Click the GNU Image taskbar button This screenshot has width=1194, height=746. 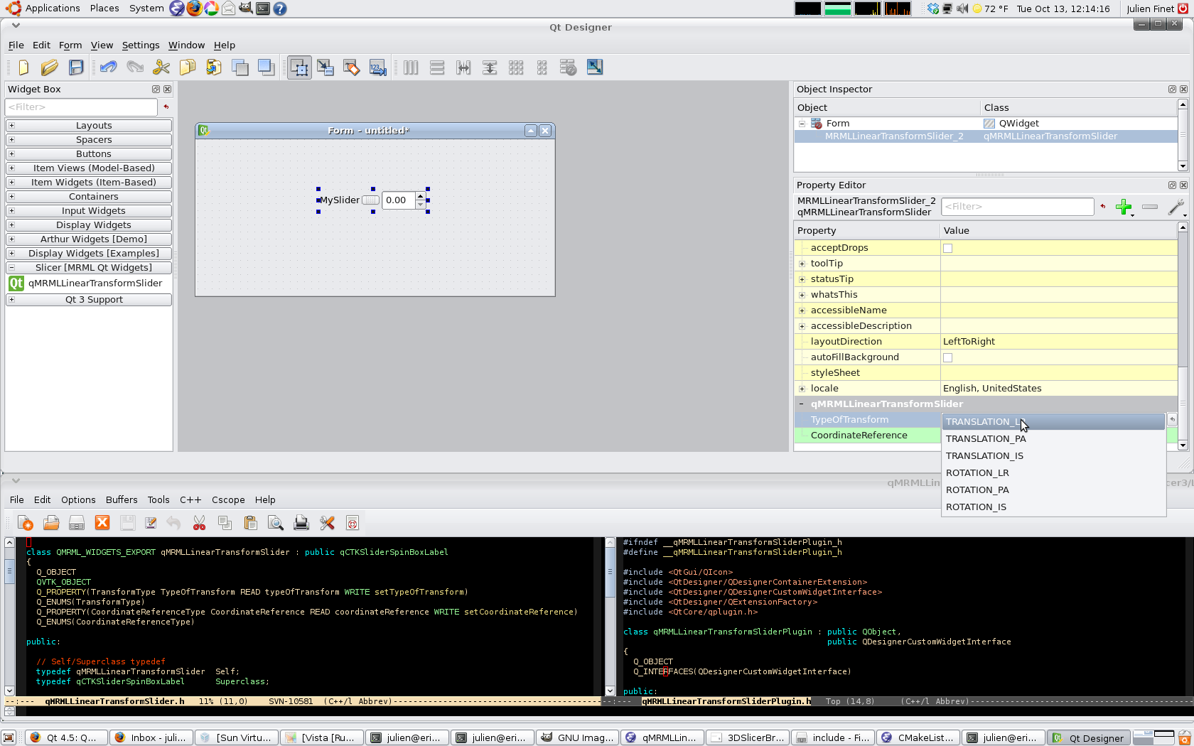click(577, 737)
